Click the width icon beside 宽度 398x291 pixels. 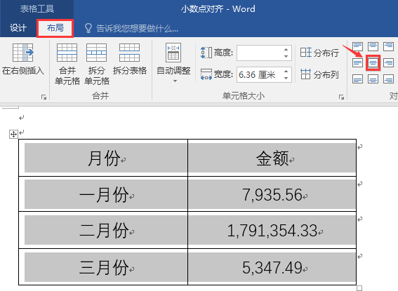click(x=206, y=74)
